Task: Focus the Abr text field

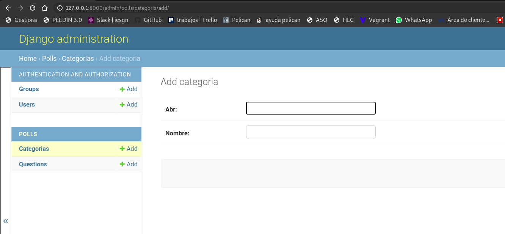Action: 311,108
